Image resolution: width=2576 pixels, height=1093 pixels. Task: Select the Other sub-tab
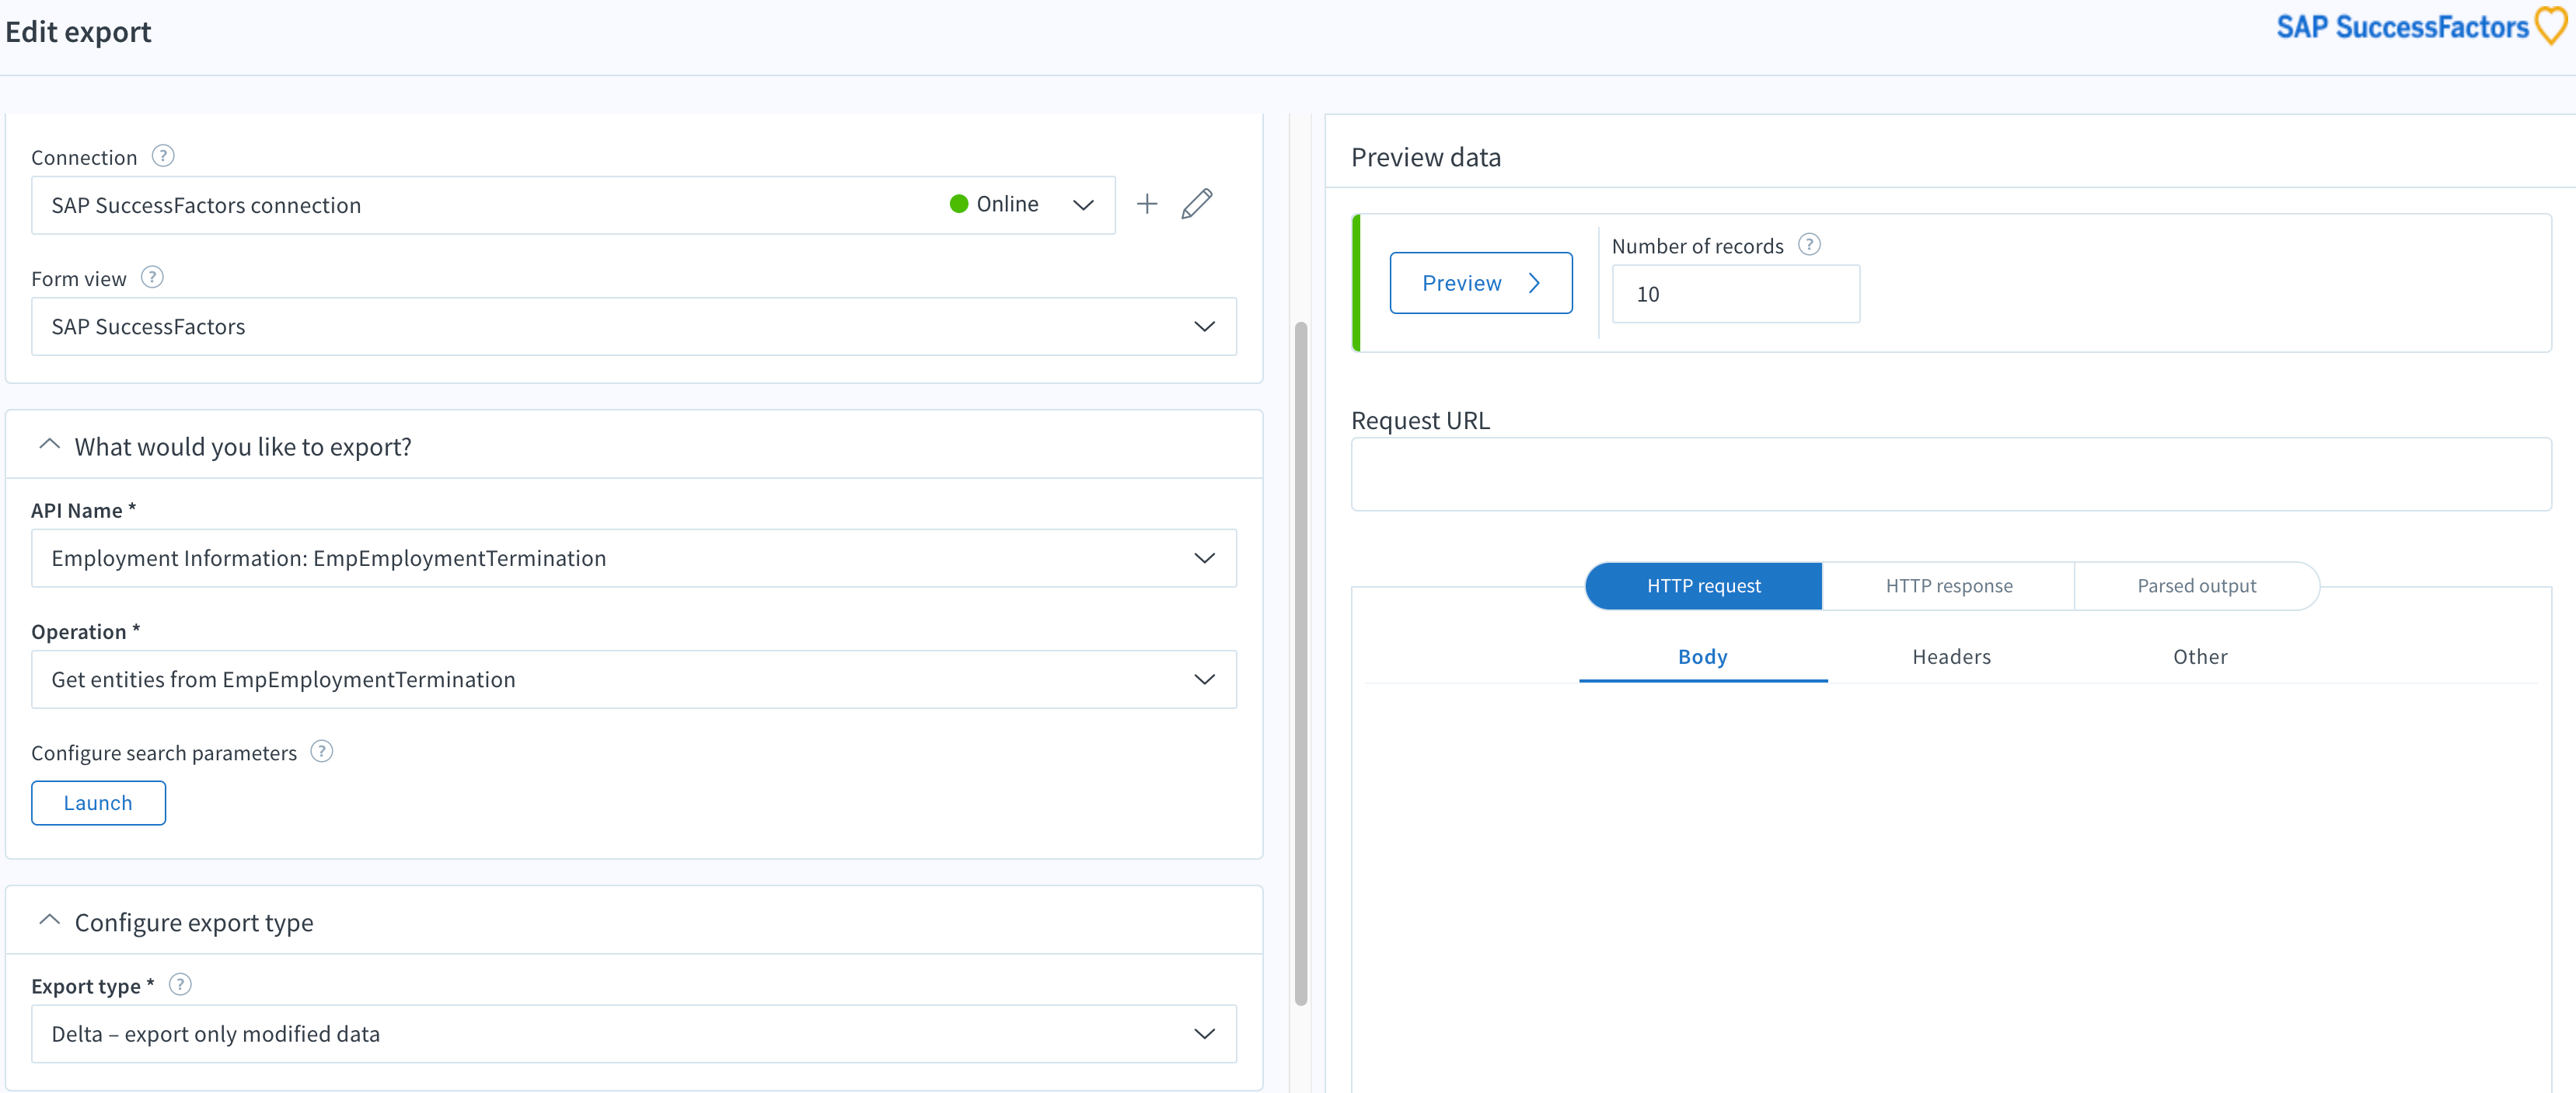(x=2200, y=657)
